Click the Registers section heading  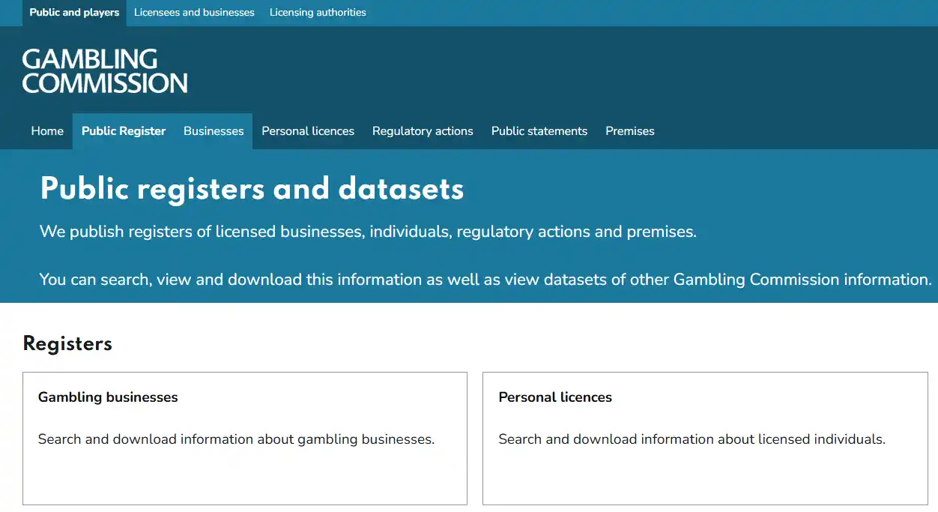click(x=67, y=344)
